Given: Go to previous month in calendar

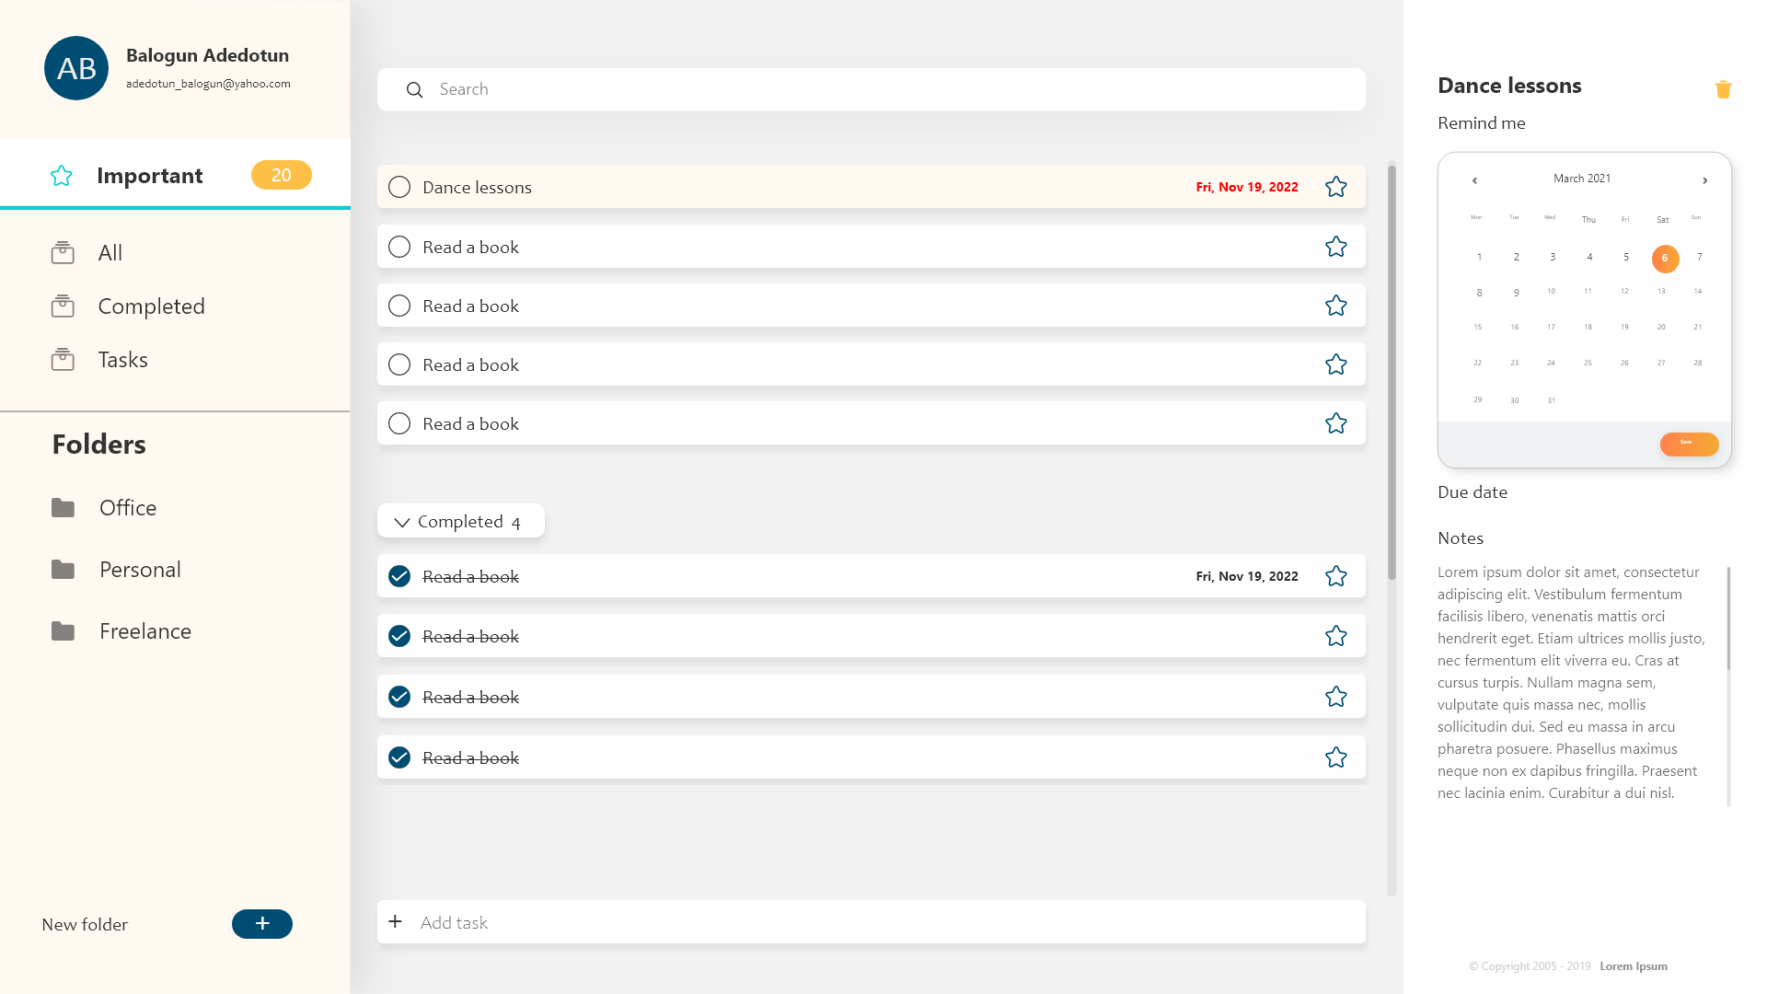Looking at the screenshot, I should (1474, 180).
